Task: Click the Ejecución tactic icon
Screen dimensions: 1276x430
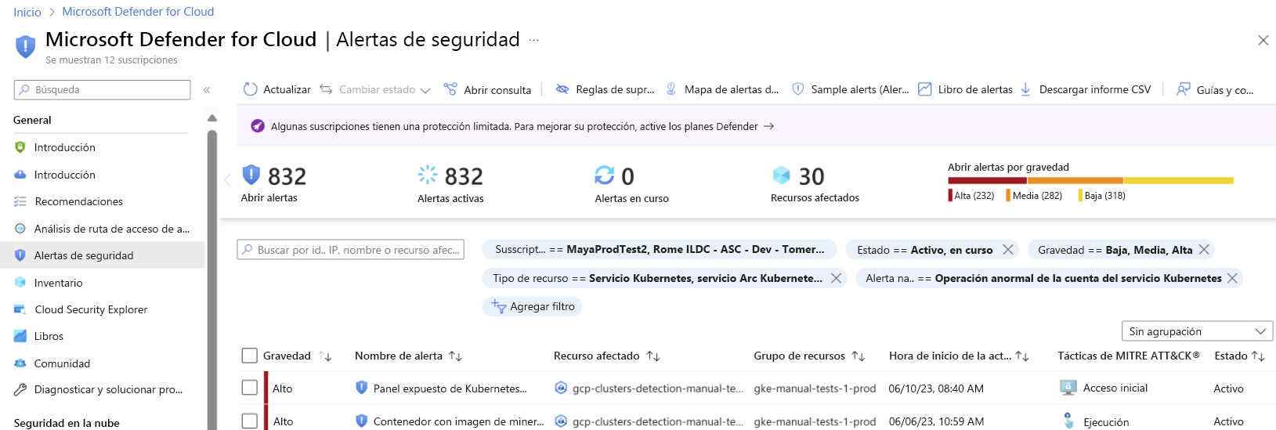Action: coord(1068,421)
